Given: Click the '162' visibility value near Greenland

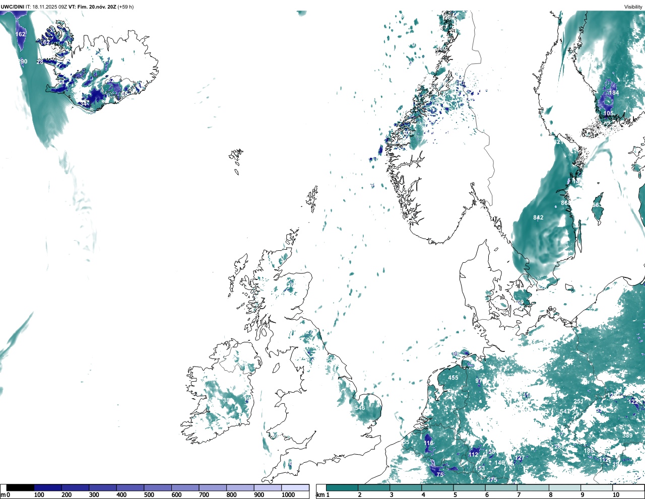Looking at the screenshot, I should (x=20, y=34).
